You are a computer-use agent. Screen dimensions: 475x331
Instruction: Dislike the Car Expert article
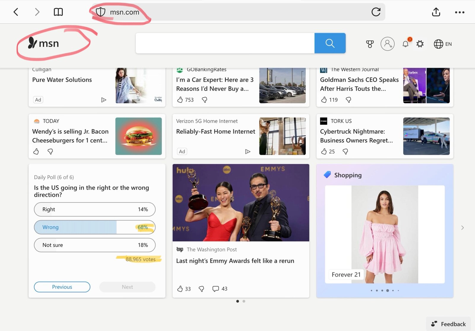tap(204, 100)
